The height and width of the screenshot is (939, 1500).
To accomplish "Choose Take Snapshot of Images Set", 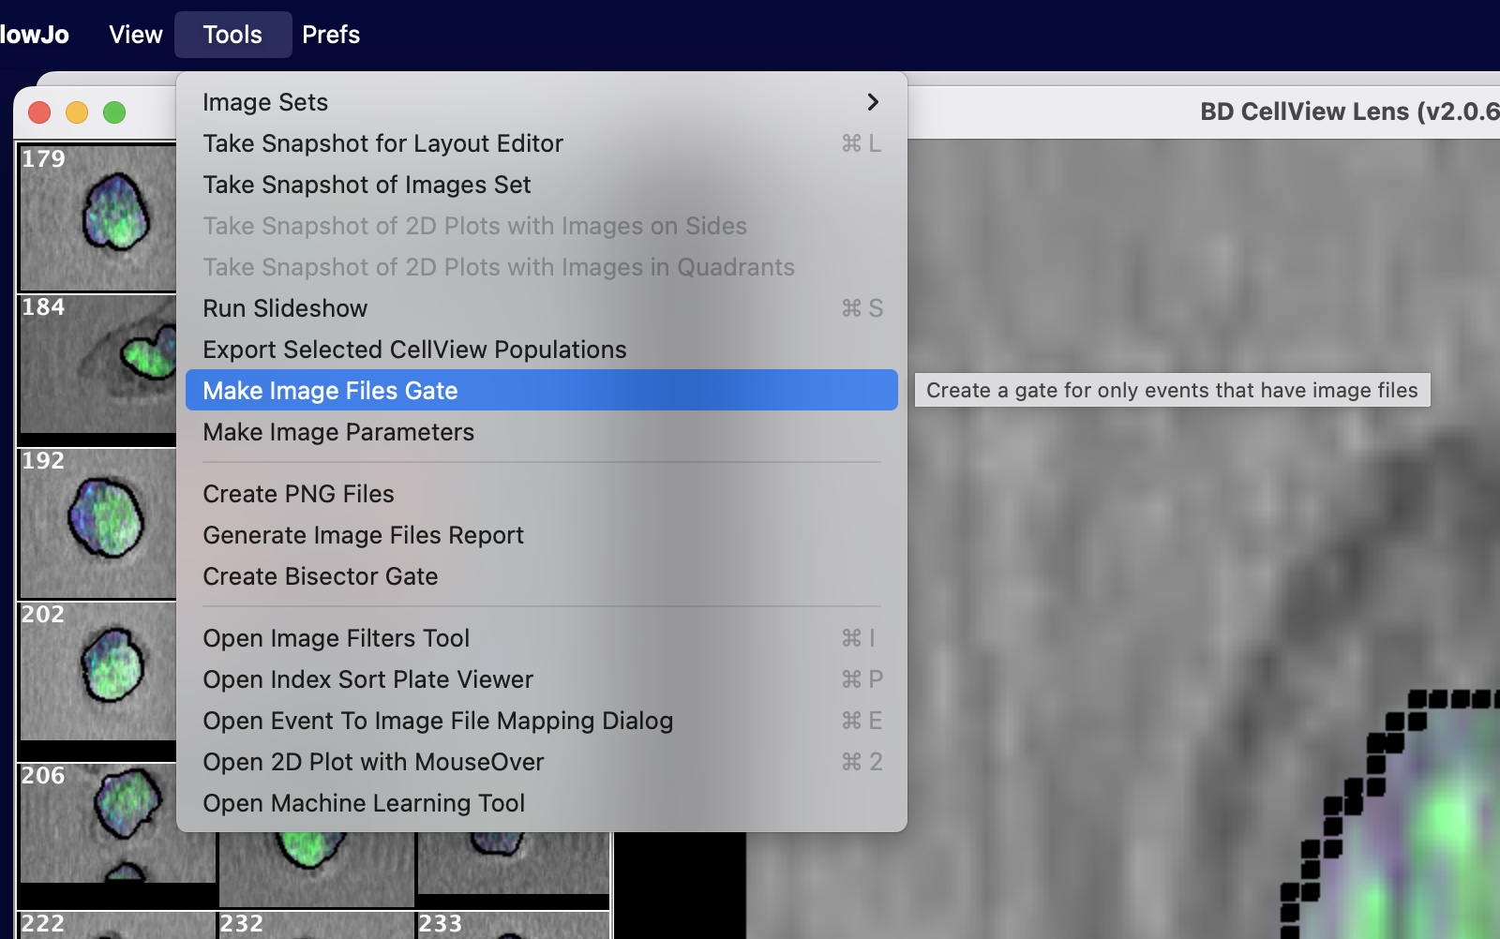I will pos(542,185).
